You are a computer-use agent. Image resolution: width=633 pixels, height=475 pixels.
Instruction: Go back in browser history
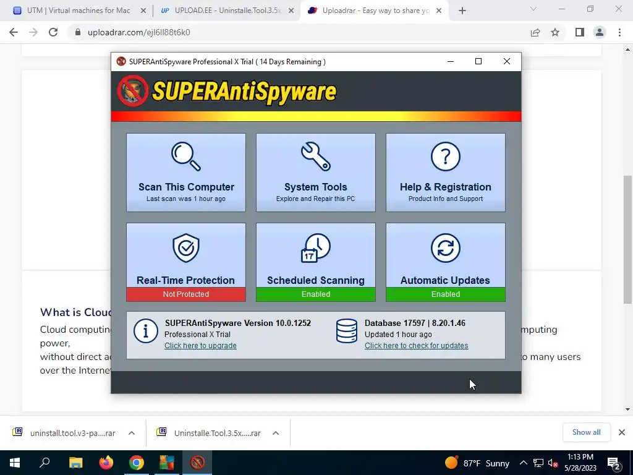(x=14, y=32)
